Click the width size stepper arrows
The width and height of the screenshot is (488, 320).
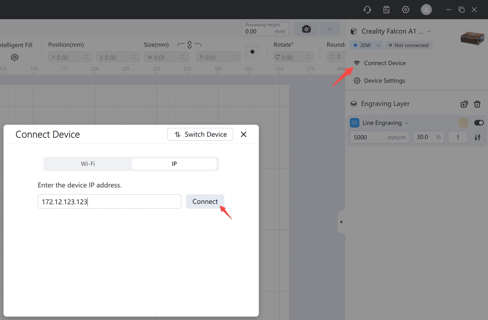click(x=183, y=57)
